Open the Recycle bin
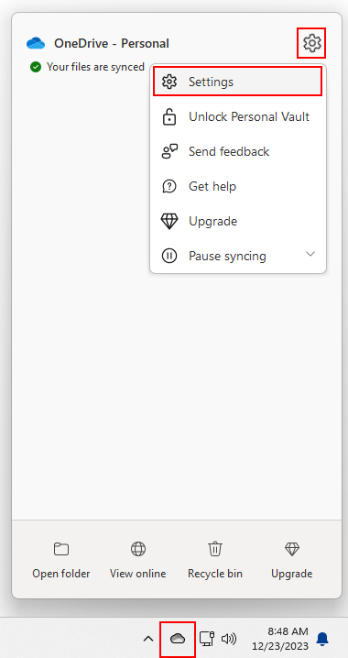348x658 pixels. tap(215, 561)
